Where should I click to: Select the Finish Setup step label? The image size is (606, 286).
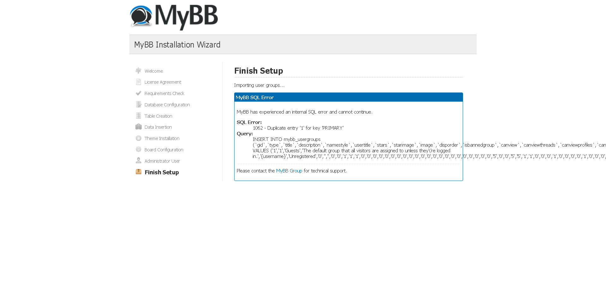[162, 172]
